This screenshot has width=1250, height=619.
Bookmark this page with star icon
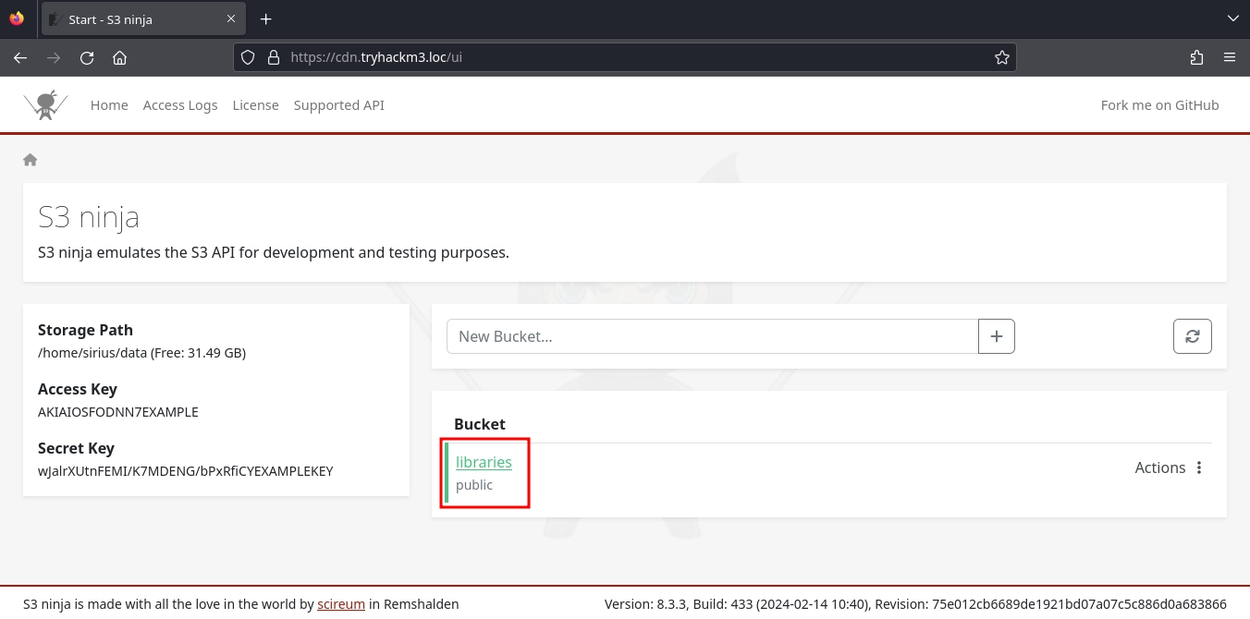[1001, 57]
